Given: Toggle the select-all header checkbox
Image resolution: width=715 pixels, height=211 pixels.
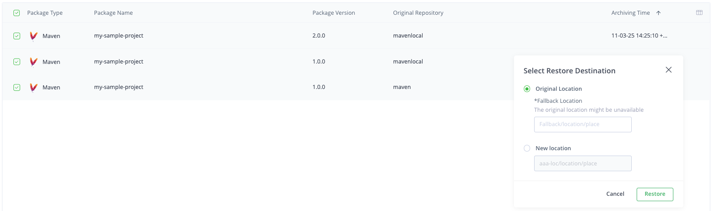Looking at the screenshot, I should pos(17,13).
